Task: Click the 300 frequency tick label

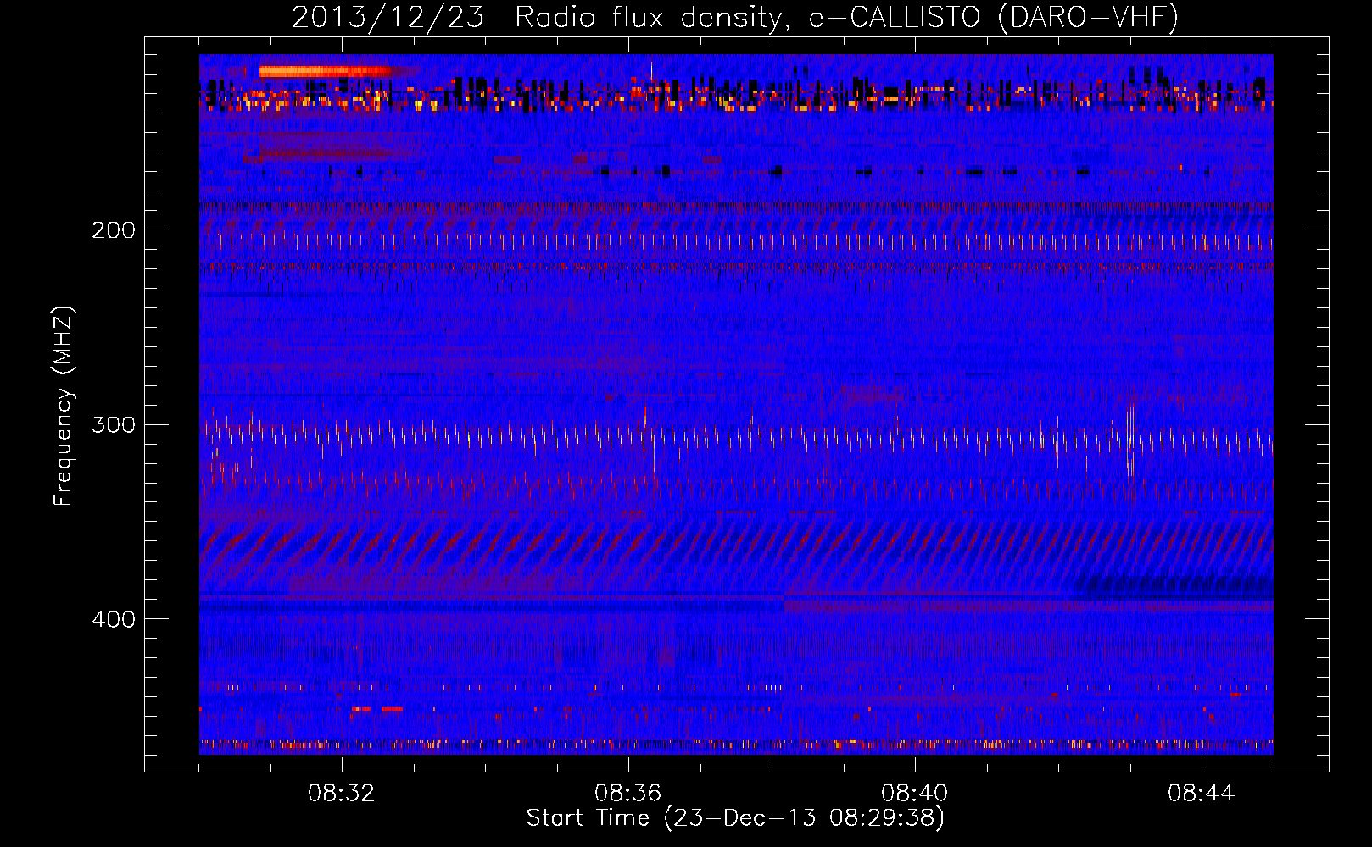Action: point(114,424)
